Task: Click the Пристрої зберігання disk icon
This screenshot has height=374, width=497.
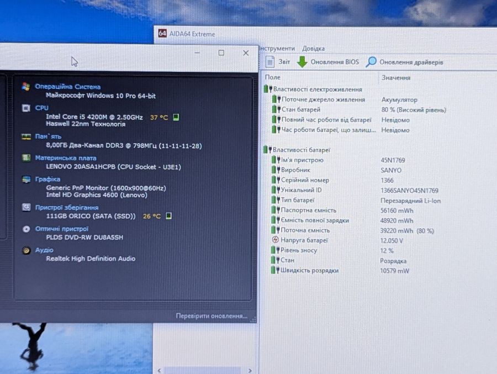Action: [x=27, y=207]
